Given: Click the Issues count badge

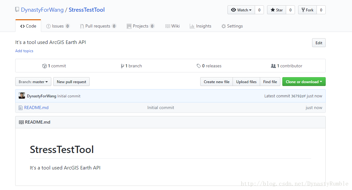Looking at the screenshot, I should click(x=67, y=26).
